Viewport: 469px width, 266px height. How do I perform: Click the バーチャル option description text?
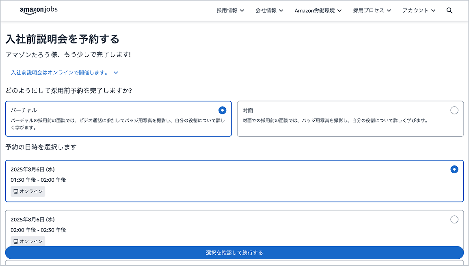[118, 124]
